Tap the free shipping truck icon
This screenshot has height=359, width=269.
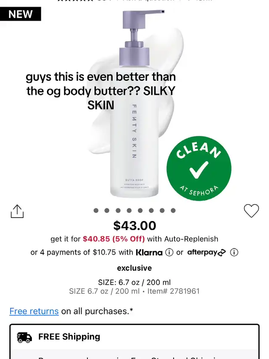coord(24,337)
